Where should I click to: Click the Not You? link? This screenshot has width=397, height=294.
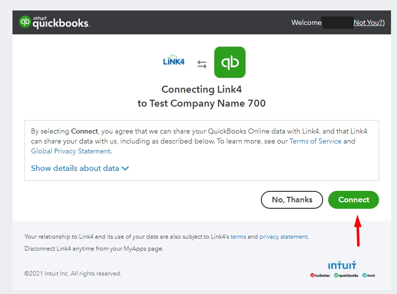(369, 22)
